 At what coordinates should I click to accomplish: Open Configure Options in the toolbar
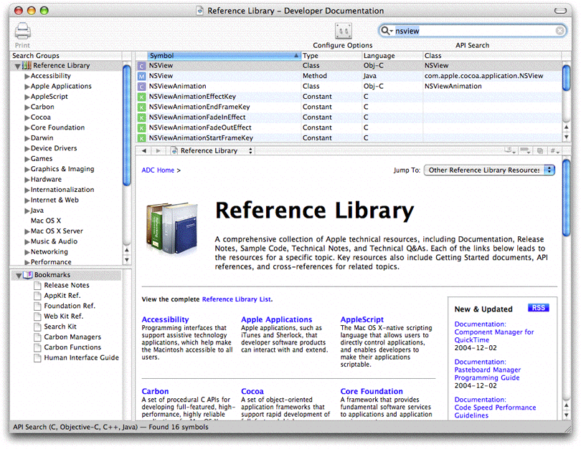pyautogui.click(x=343, y=32)
